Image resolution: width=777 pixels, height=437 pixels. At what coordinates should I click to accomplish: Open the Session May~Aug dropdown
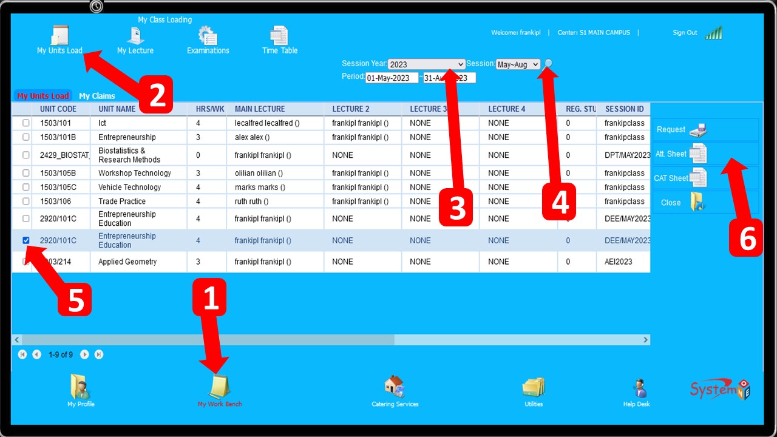[x=517, y=64]
